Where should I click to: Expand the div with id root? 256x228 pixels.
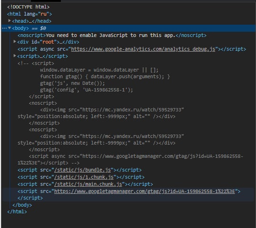[x=15, y=41]
